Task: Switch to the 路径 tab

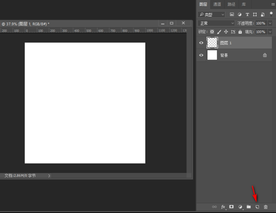Action: [231, 4]
